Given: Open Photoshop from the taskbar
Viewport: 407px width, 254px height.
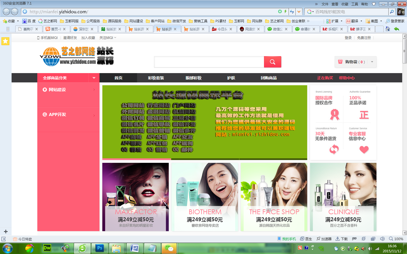Looking at the screenshot, I should (100, 248).
